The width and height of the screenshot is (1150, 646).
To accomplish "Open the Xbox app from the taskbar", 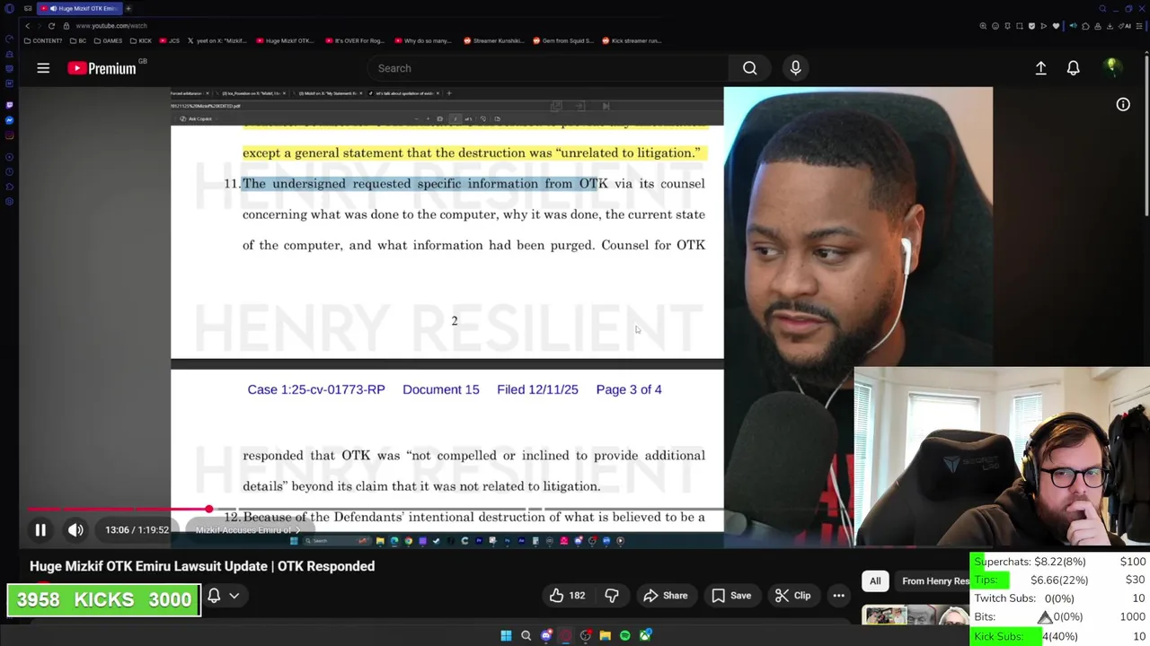I will pyautogui.click(x=645, y=635).
